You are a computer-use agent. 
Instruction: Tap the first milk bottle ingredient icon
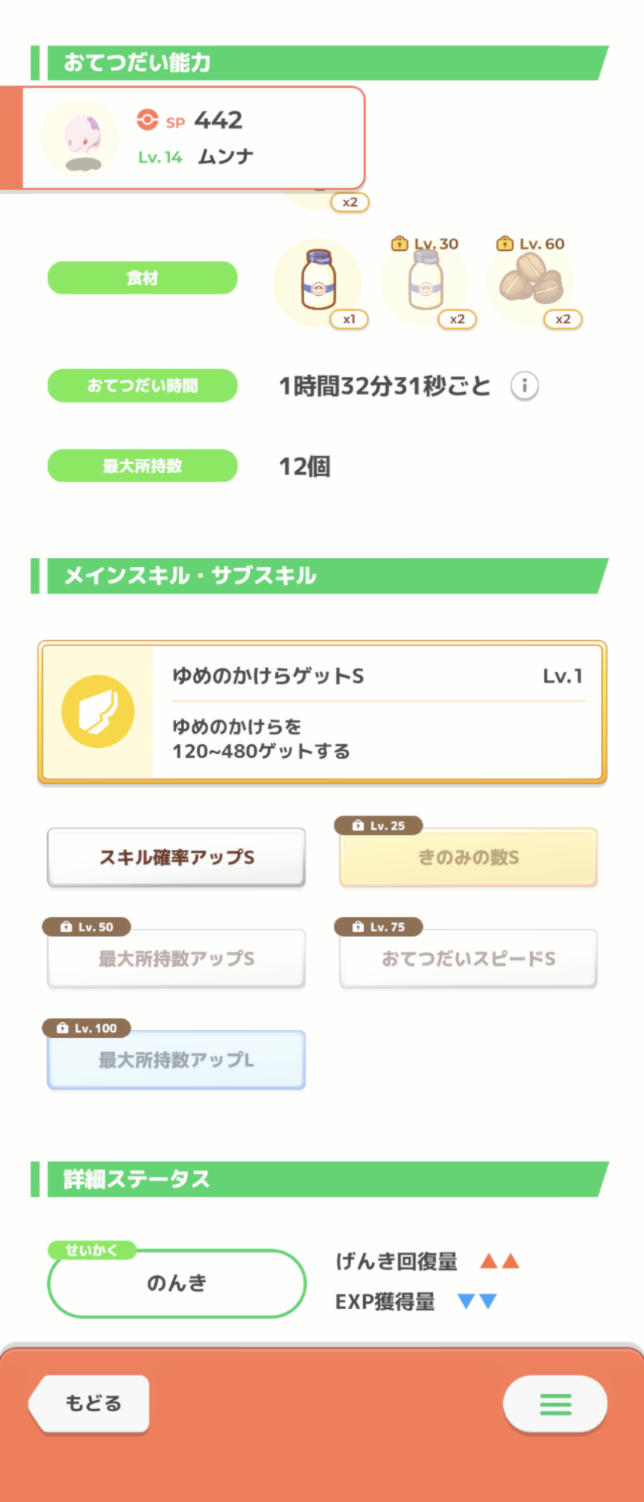(318, 282)
